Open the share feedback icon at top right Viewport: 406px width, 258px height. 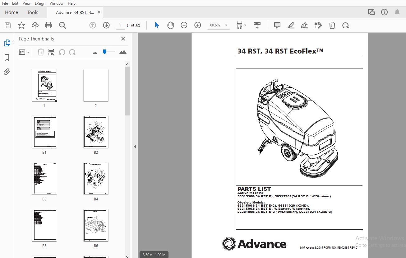click(371, 12)
